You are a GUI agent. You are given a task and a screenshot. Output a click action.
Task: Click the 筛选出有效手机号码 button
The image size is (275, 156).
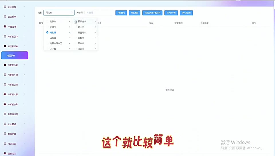click(x=152, y=13)
